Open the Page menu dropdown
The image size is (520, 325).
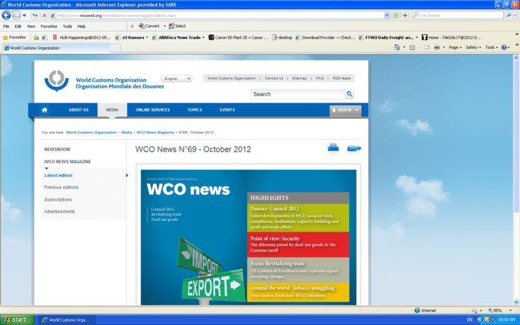point(455,48)
